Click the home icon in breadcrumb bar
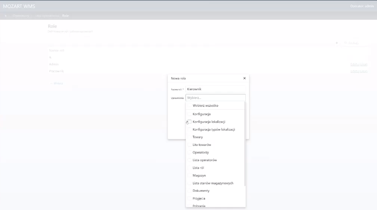Image resolution: width=377 pixels, height=210 pixels. [x=6, y=16]
